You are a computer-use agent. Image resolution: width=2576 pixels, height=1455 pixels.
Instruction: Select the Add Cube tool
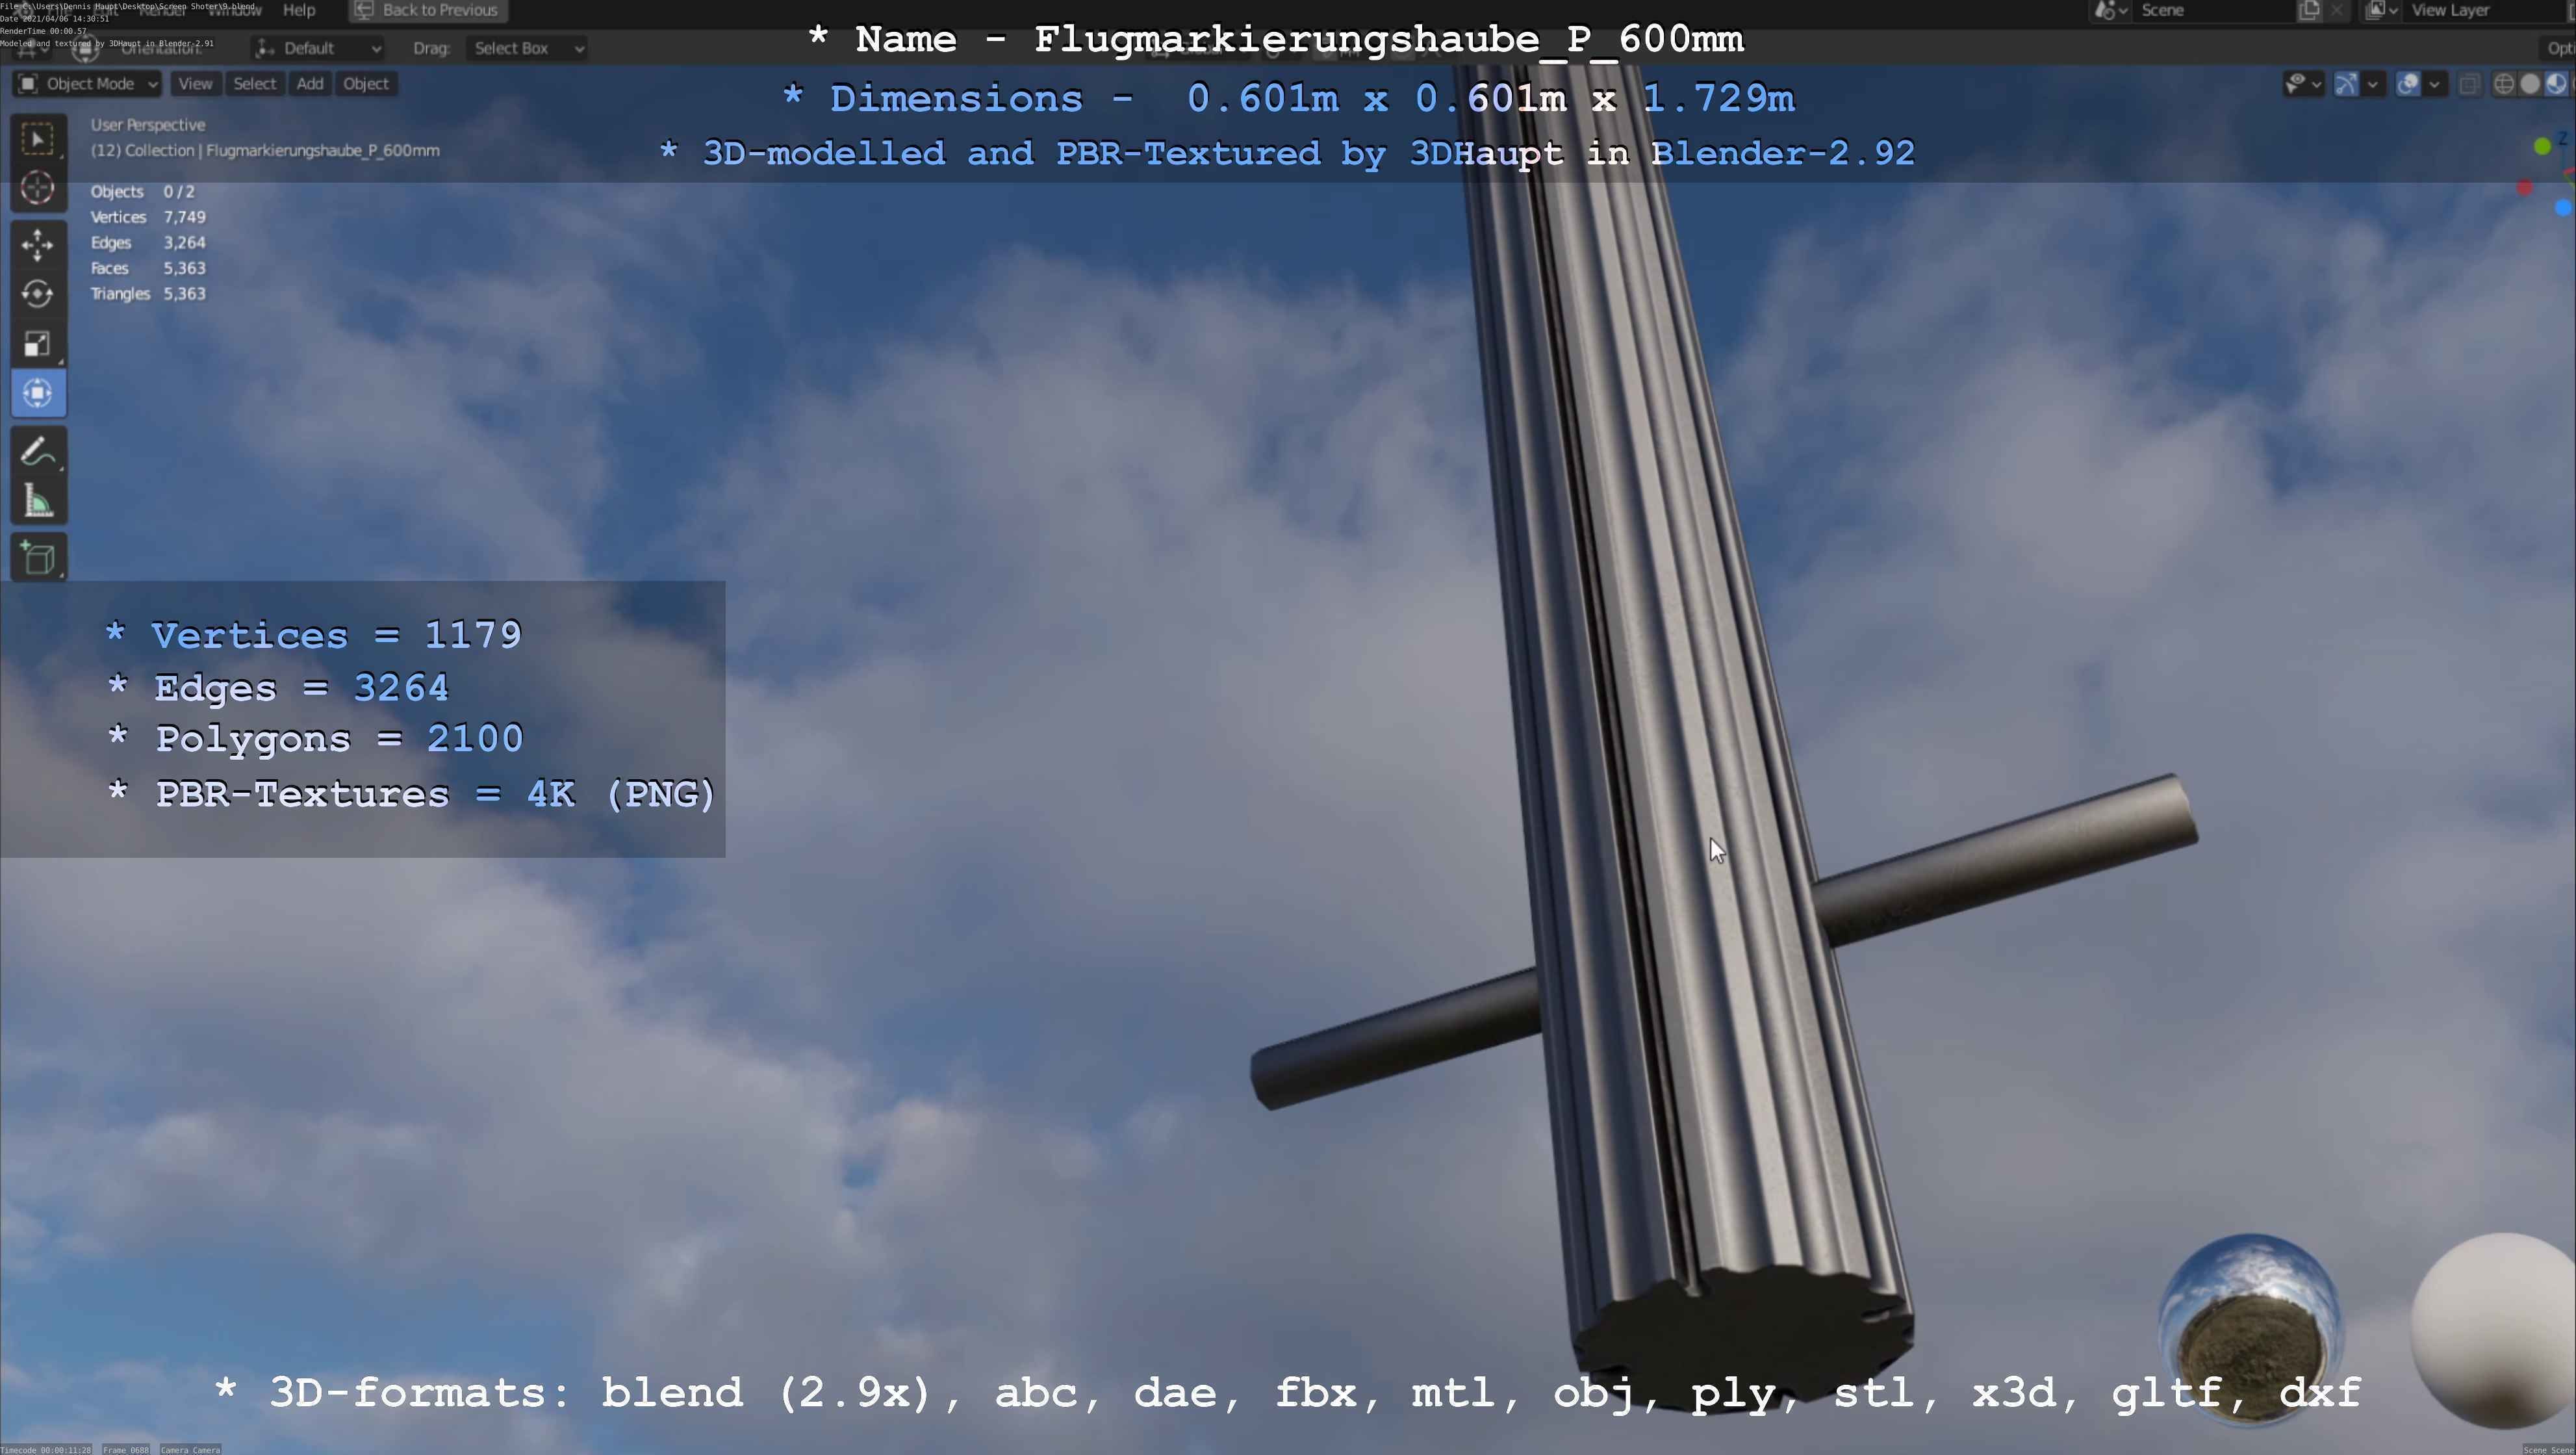(x=38, y=558)
